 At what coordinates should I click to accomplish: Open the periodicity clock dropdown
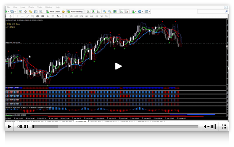[x=141, y=11]
